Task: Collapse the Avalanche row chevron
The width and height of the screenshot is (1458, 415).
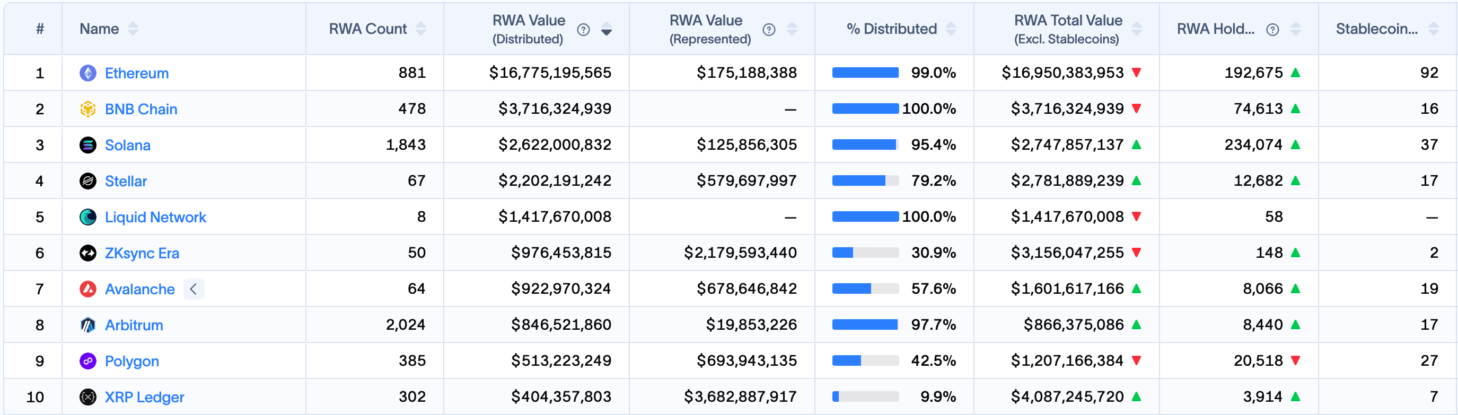Action: (194, 289)
